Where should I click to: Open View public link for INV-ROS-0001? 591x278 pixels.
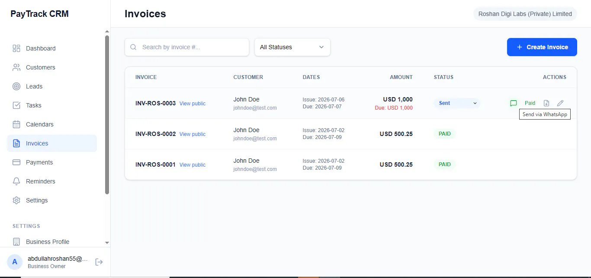pyautogui.click(x=193, y=165)
